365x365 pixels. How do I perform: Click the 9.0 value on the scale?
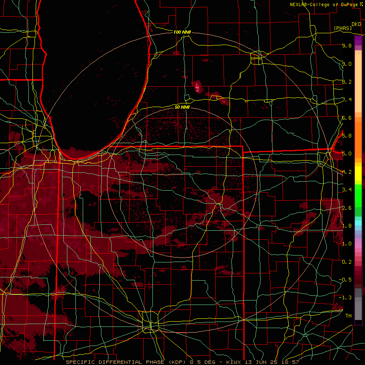pos(347,64)
